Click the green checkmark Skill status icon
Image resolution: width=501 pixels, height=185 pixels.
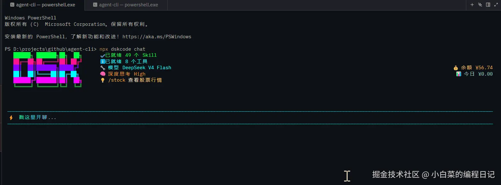tap(103, 56)
